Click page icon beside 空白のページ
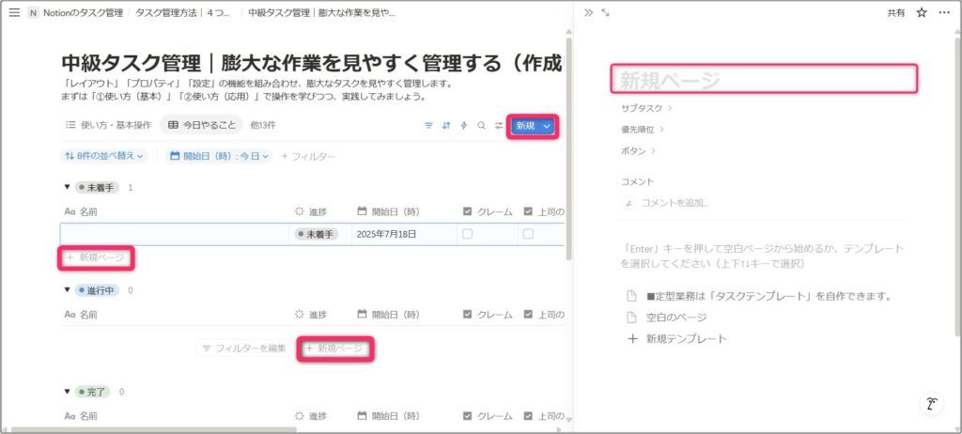Image resolution: width=962 pixels, height=434 pixels. [631, 318]
